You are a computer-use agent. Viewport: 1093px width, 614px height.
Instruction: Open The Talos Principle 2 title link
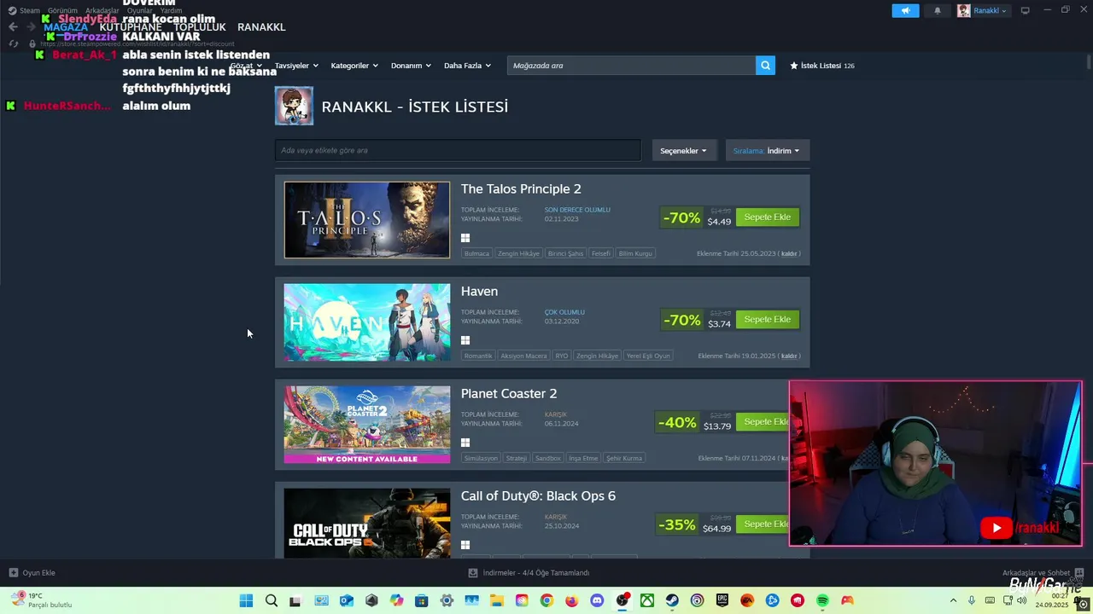tap(521, 189)
